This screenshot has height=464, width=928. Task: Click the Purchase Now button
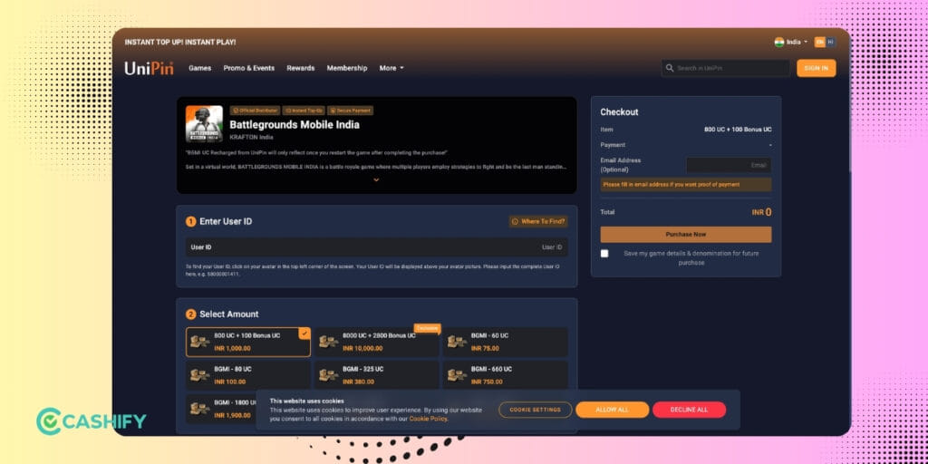point(686,235)
